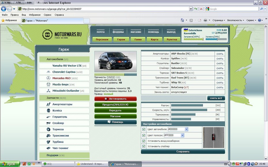Image resolution: width=268 pixels, height=167 pixels.
Task: Open Безопасность dropdown menu
Action: tap(235, 20)
